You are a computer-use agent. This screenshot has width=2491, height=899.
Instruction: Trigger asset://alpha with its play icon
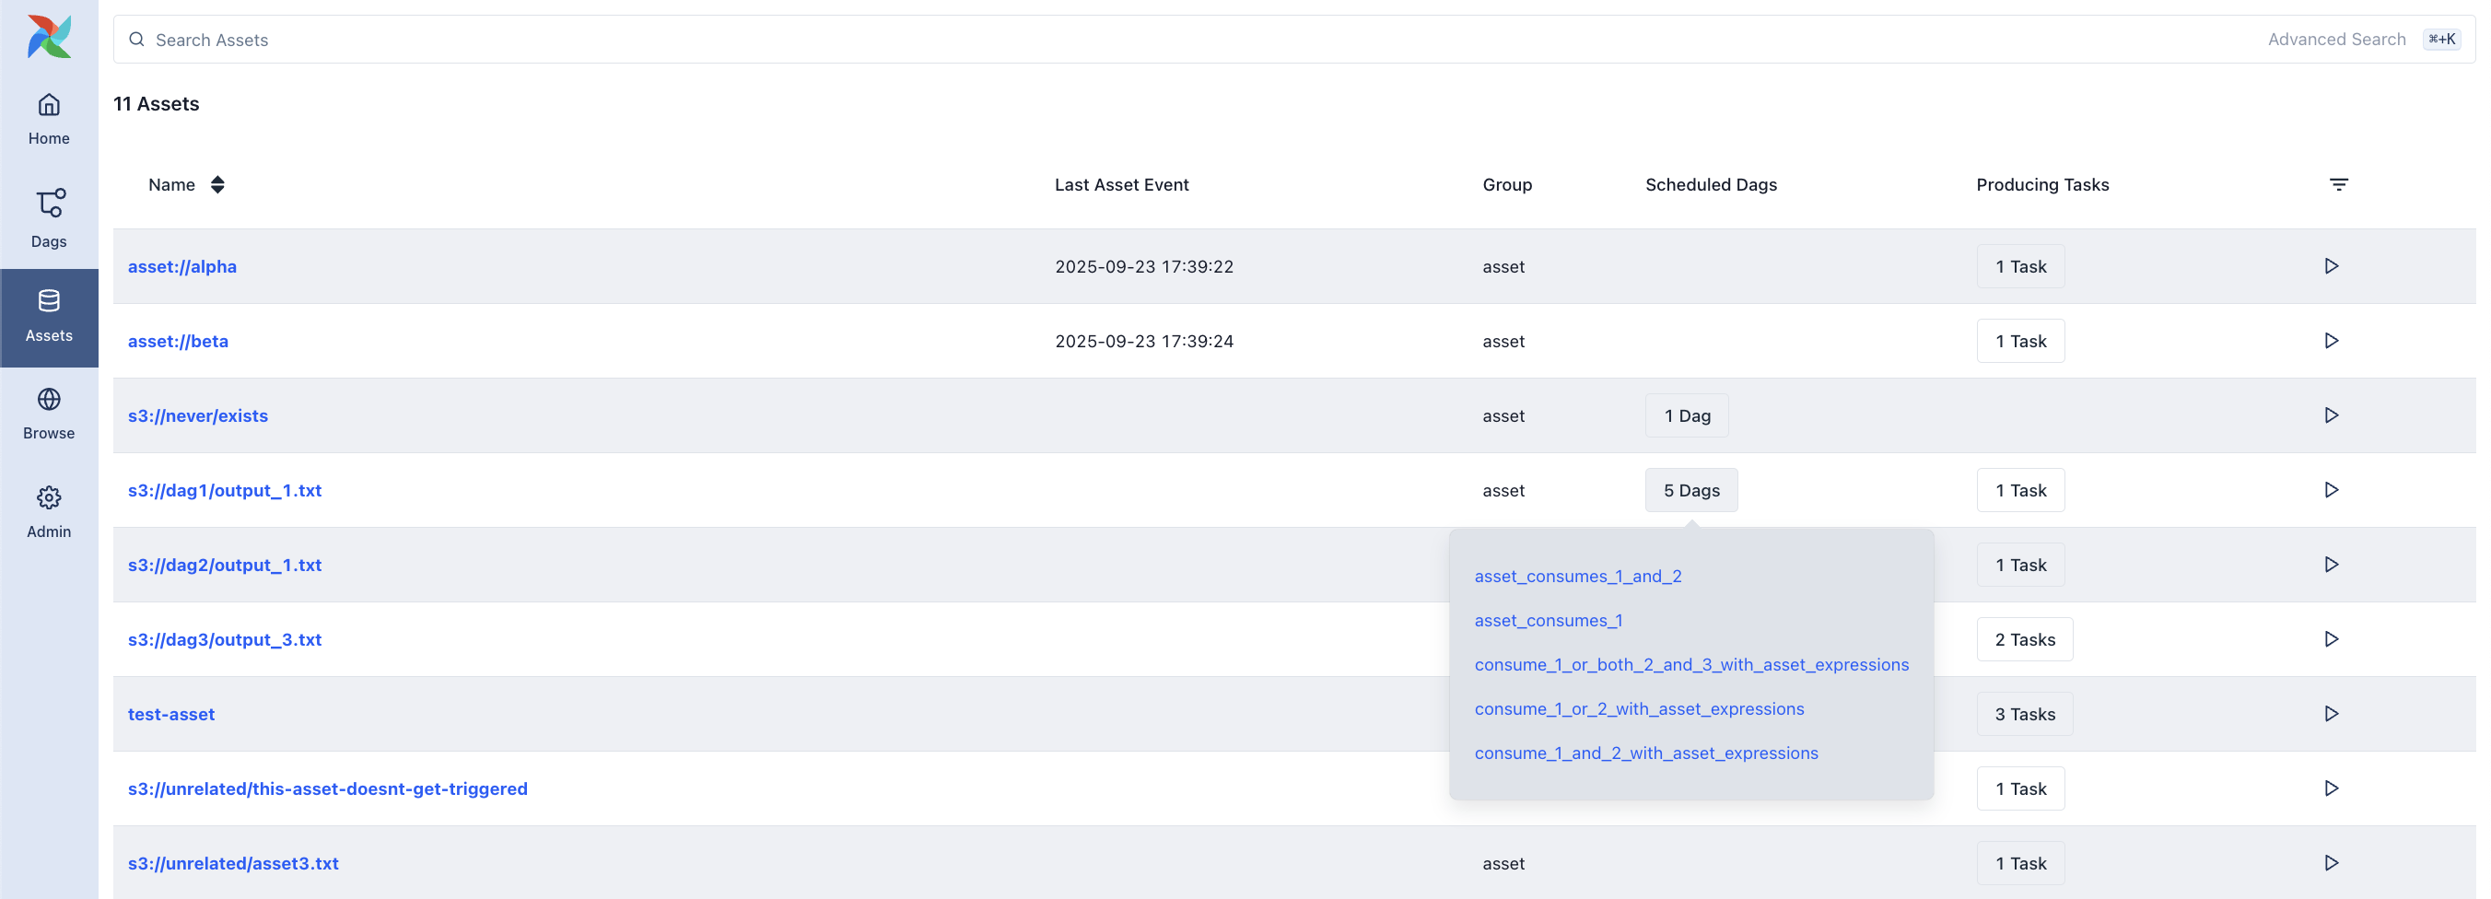pyautogui.click(x=2332, y=266)
